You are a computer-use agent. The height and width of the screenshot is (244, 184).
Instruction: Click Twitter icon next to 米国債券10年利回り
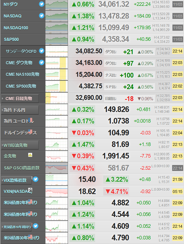pos(36,226)
